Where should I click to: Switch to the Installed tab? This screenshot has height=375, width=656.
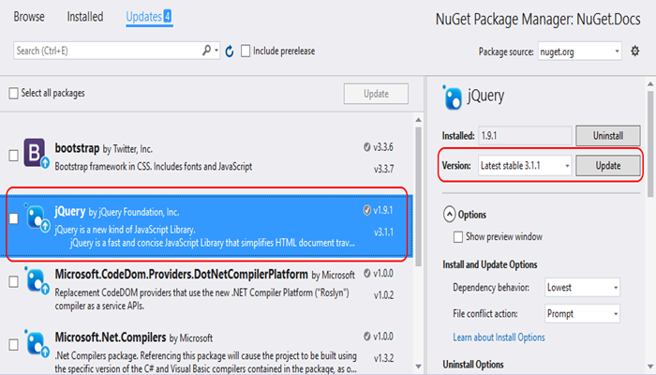pyautogui.click(x=85, y=17)
